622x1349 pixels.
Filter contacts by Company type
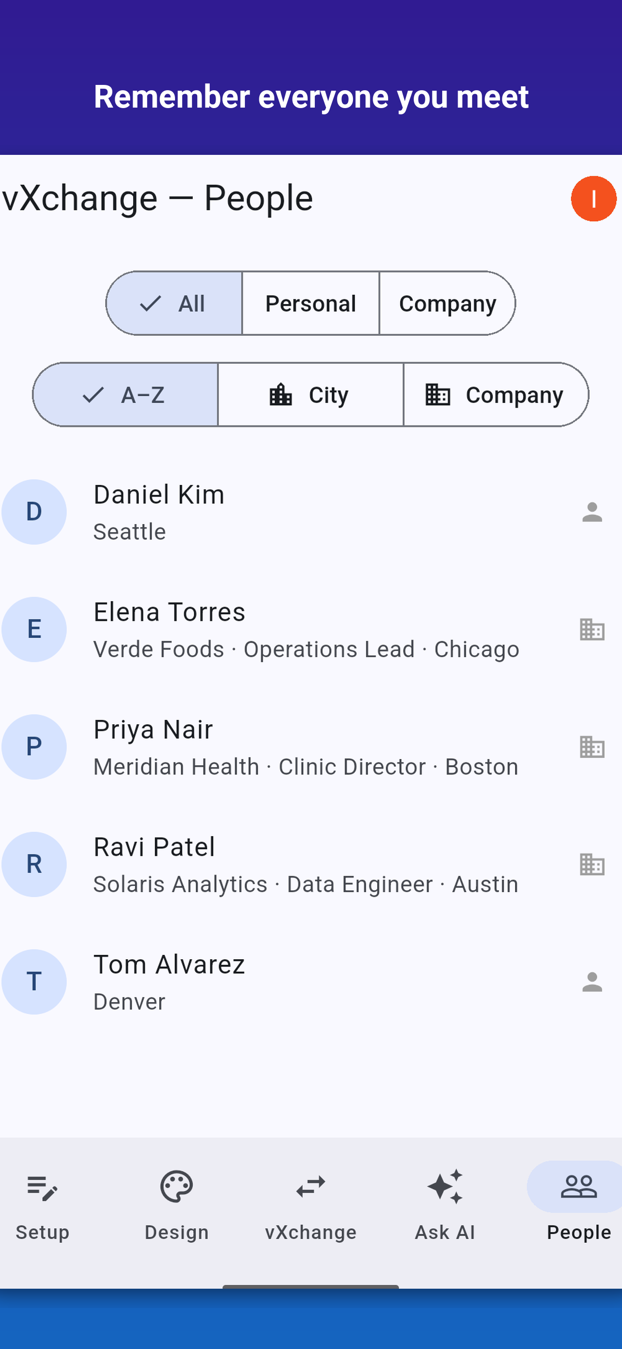point(447,303)
